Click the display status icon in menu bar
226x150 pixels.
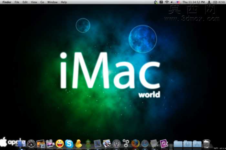(161, 2)
